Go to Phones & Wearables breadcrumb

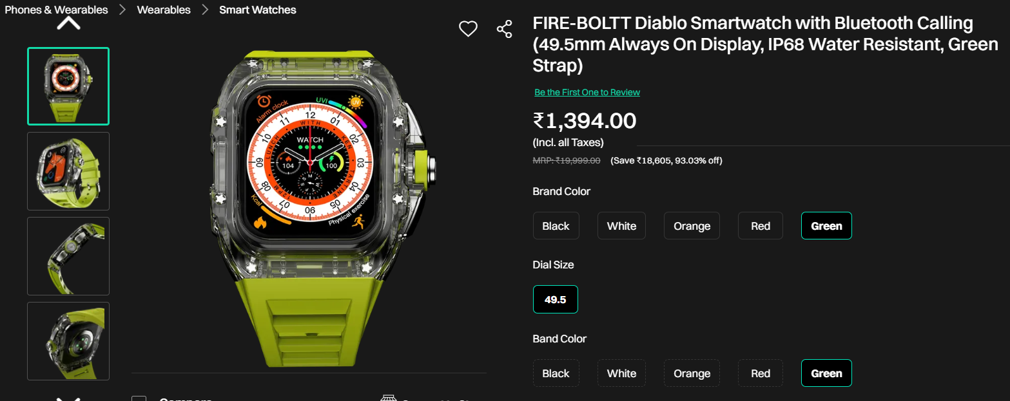56,10
